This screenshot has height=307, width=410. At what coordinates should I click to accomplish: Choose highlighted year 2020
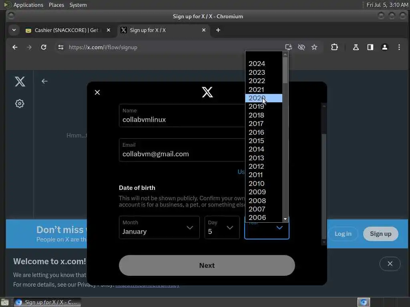click(263, 98)
